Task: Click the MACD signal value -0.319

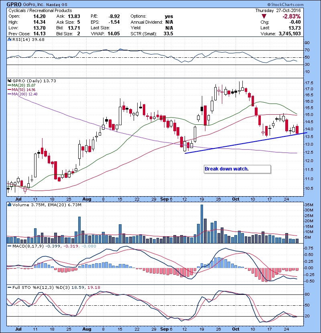Action: (x=71, y=246)
